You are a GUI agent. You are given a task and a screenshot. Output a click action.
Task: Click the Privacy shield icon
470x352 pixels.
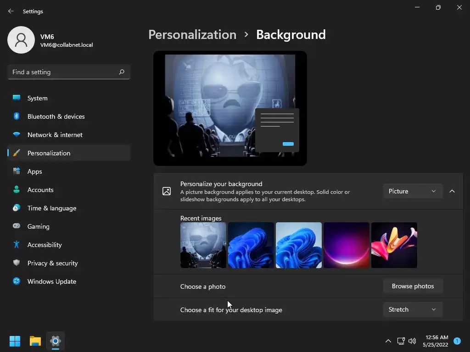(17, 263)
